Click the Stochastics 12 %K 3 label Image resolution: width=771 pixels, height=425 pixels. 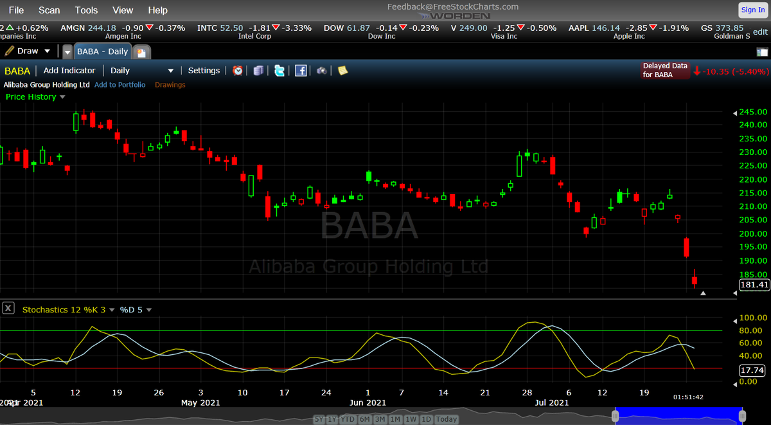point(64,310)
